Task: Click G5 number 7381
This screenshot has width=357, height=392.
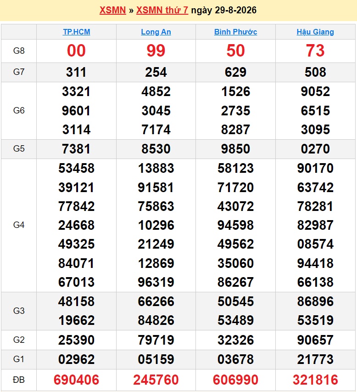Action: click(76, 149)
